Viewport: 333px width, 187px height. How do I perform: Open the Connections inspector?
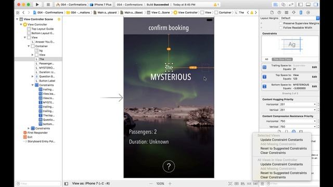tap(308, 12)
